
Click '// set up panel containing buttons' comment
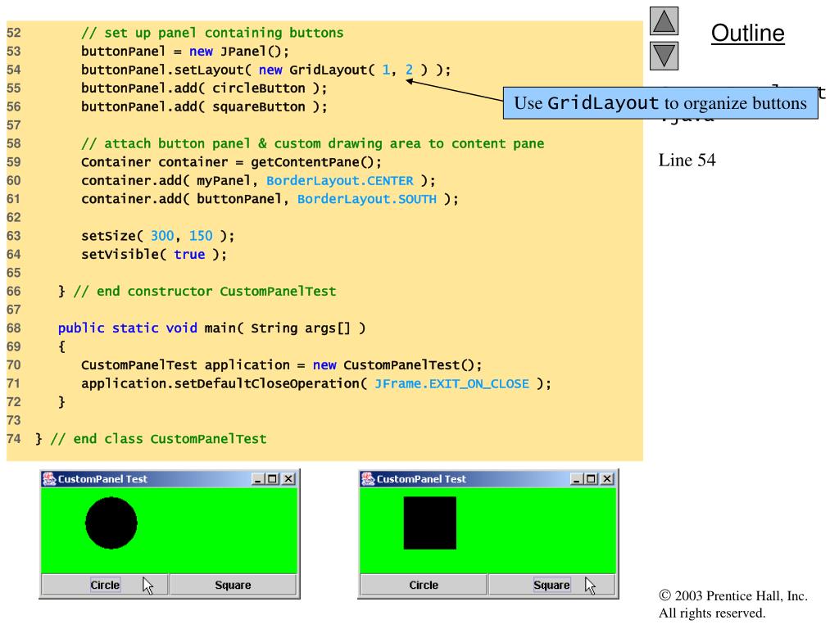[212, 33]
